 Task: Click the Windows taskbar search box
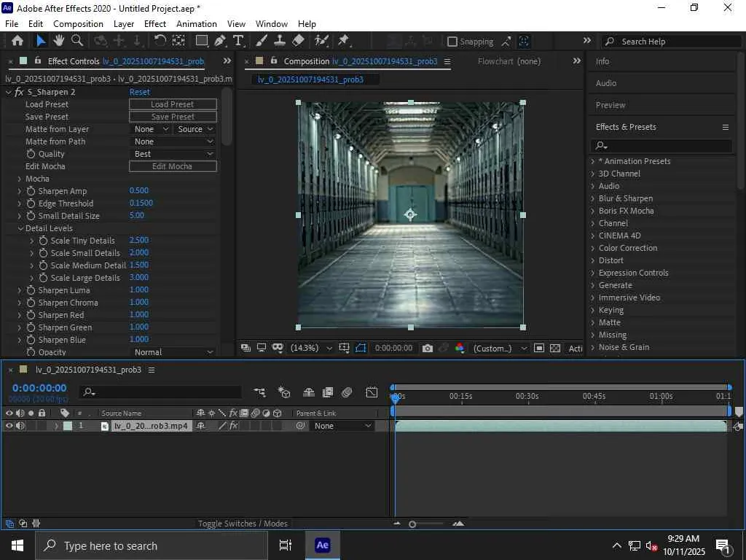pyautogui.click(x=152, y=545)
